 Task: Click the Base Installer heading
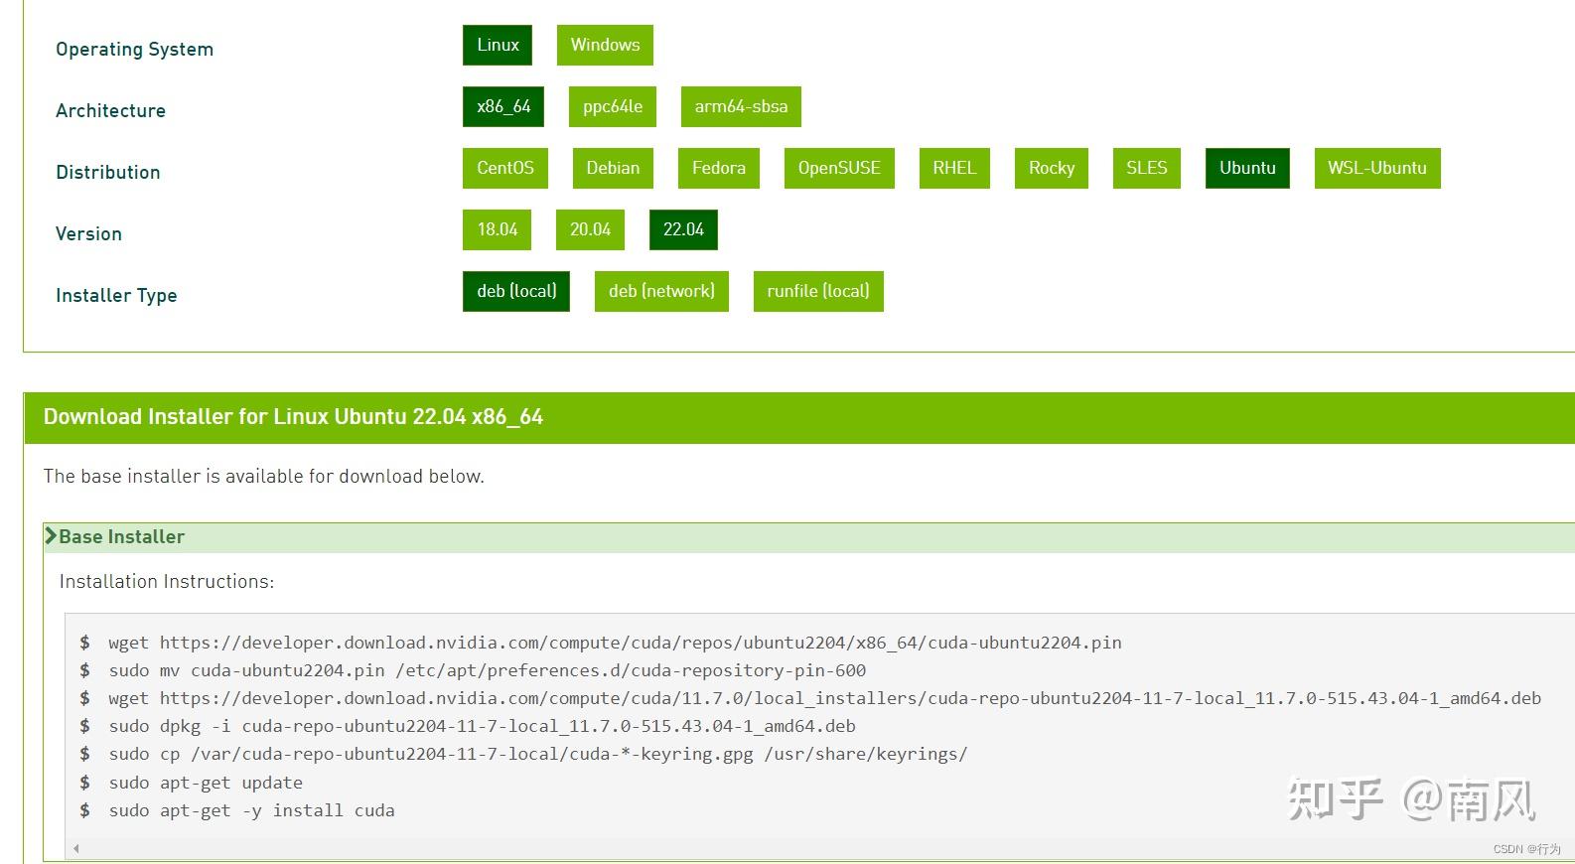pyautogui.click(x=121, y=537)
